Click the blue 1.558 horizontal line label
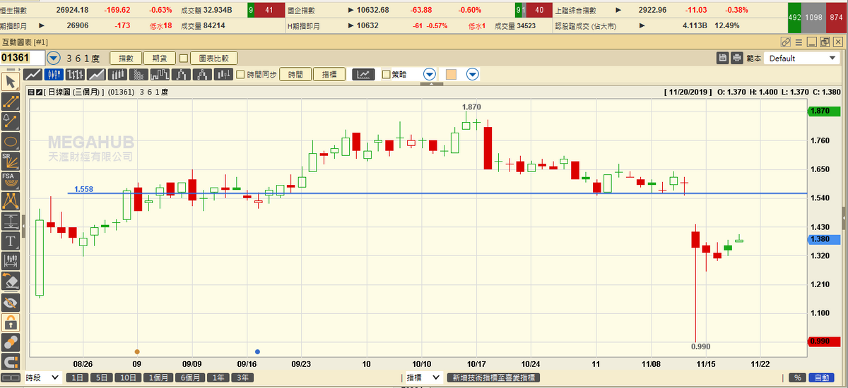Image resolution: width=848 pixels, height=388 pixels. pos(84,189)
